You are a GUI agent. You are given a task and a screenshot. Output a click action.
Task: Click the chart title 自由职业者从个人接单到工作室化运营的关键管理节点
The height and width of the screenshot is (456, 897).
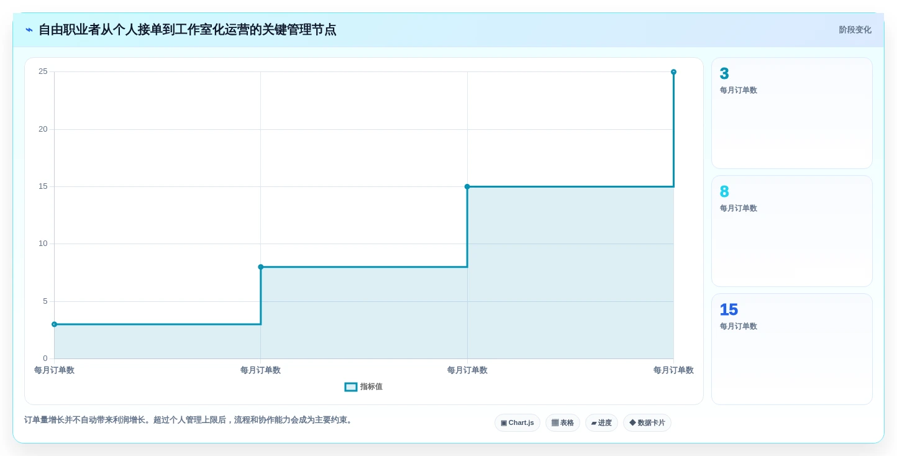pos(188,30)
